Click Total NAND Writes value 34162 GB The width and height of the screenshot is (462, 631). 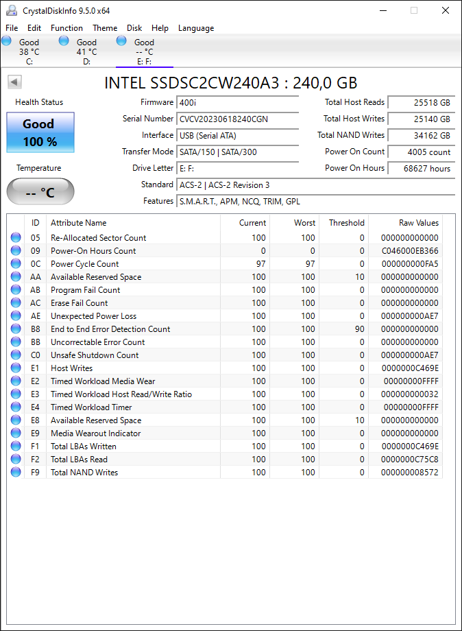pyautogui.click(x=422, y=136)
